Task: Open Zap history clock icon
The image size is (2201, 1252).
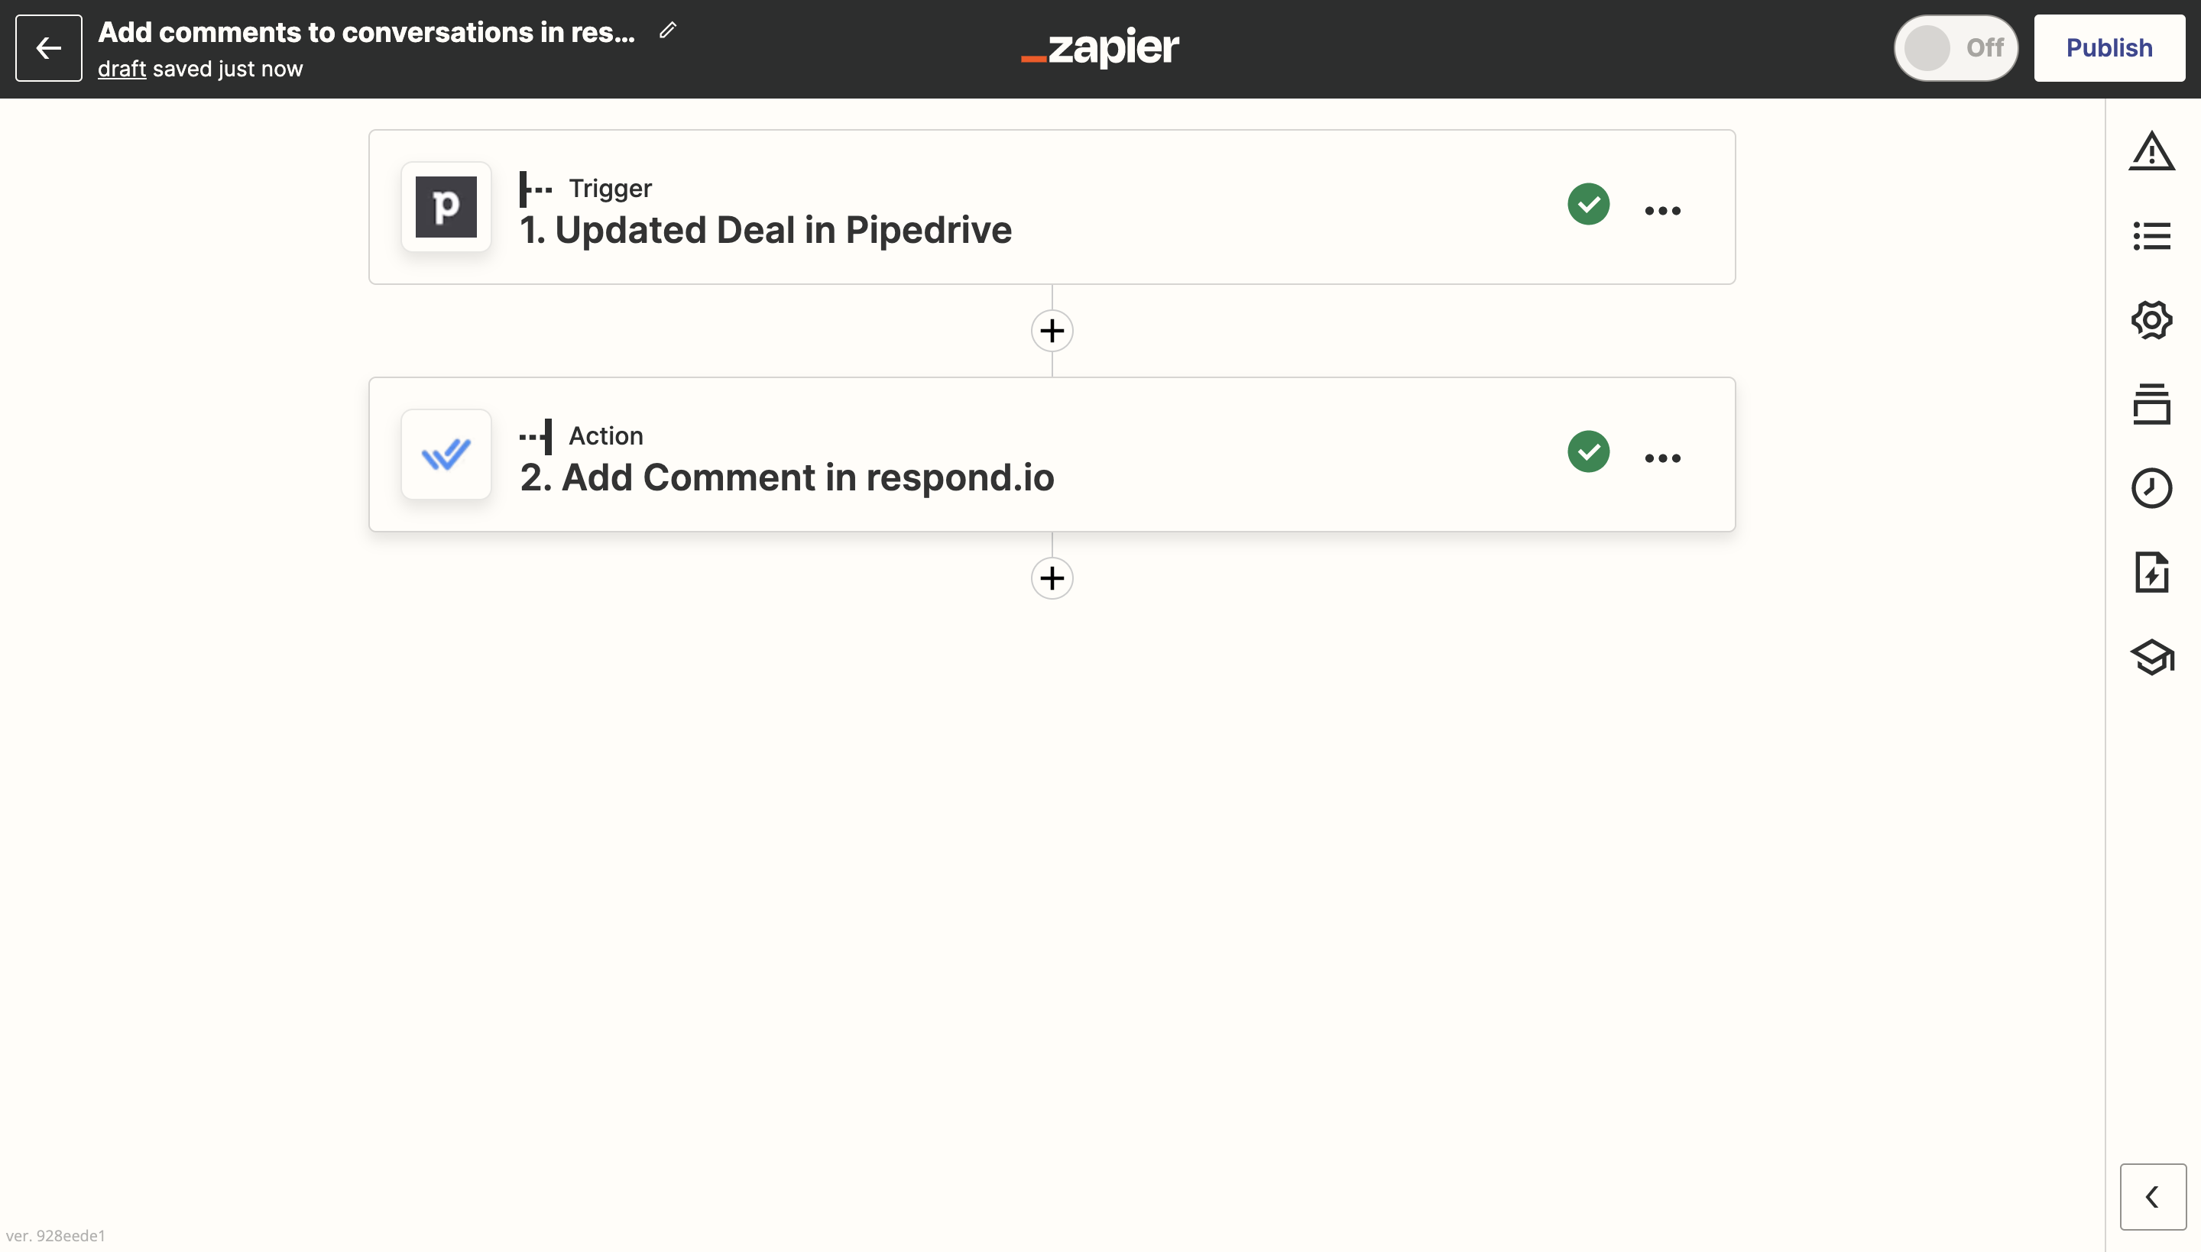Action: point(2151,488)
